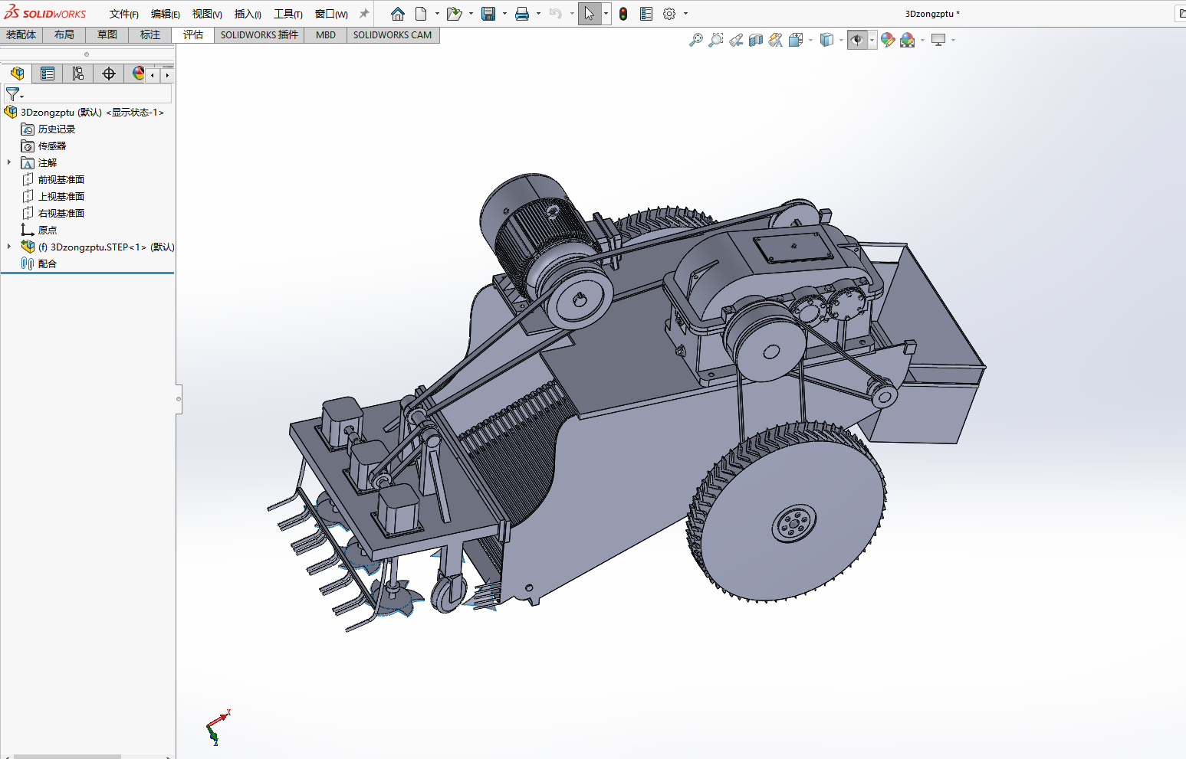Screen dimensions: 1186x759
Task: Activate the Select cursor tool
Action: [589, 14]
